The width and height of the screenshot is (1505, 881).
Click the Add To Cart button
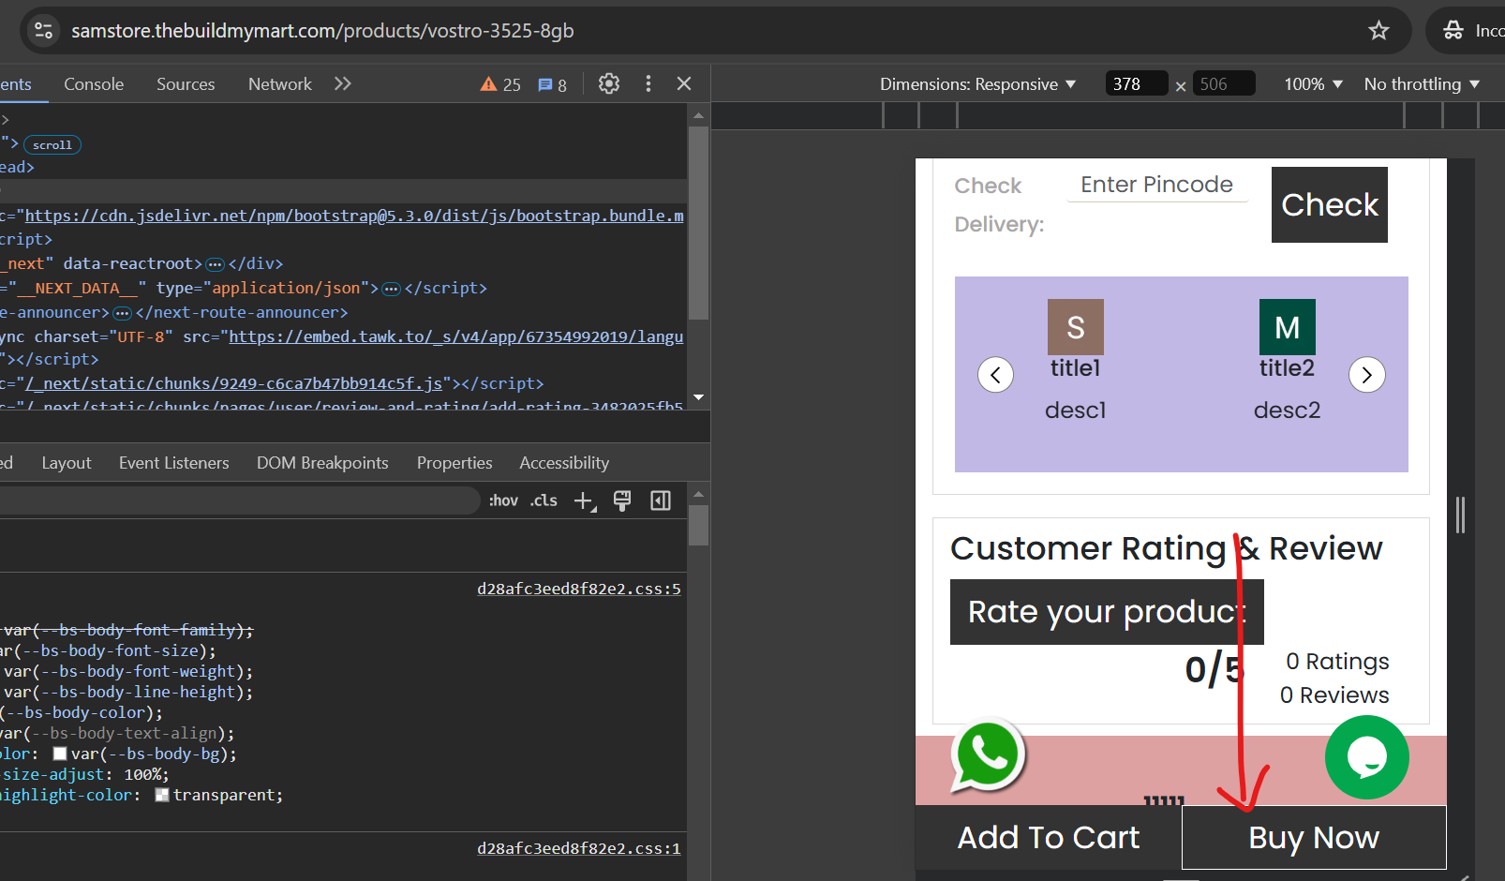[1049, 838]
